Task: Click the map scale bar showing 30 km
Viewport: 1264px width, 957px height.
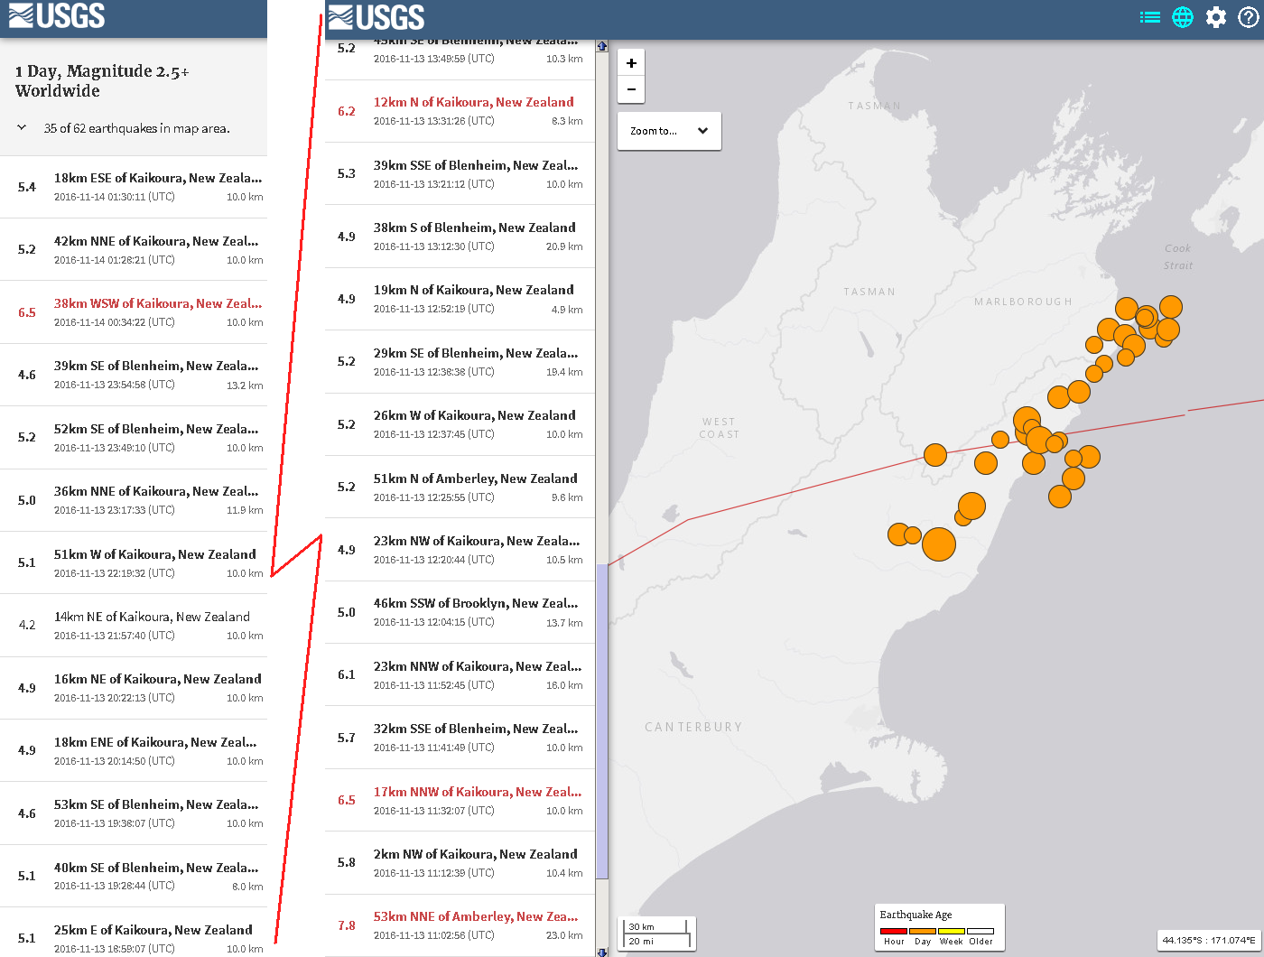Action: coord(655,934)
